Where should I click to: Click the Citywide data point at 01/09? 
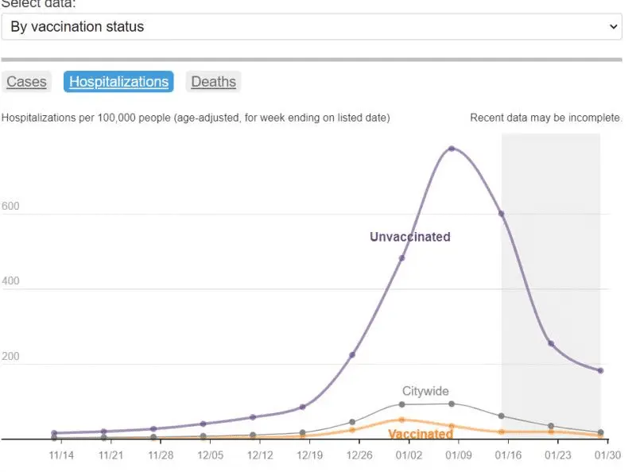[452, 404]
